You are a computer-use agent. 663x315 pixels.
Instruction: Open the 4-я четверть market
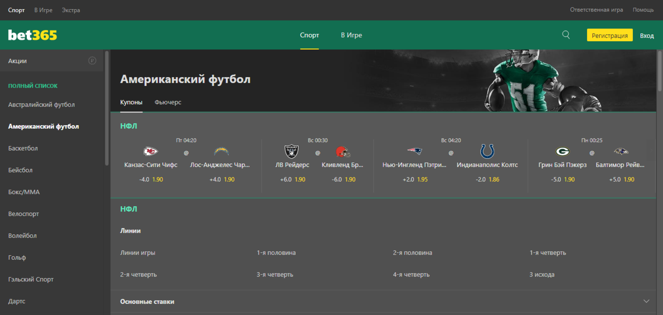click(x=411, y=274)
